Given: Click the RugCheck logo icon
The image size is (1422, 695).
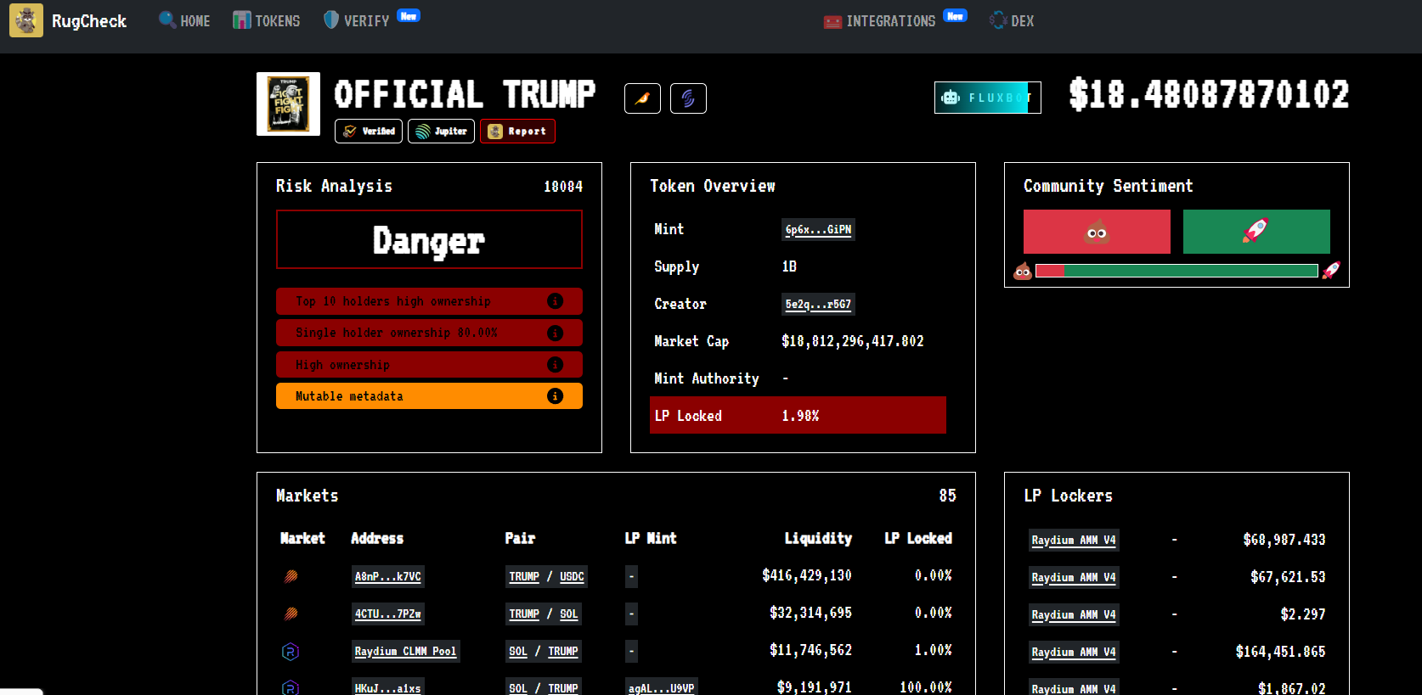Looking at the screenshot, I should (26, 20).
